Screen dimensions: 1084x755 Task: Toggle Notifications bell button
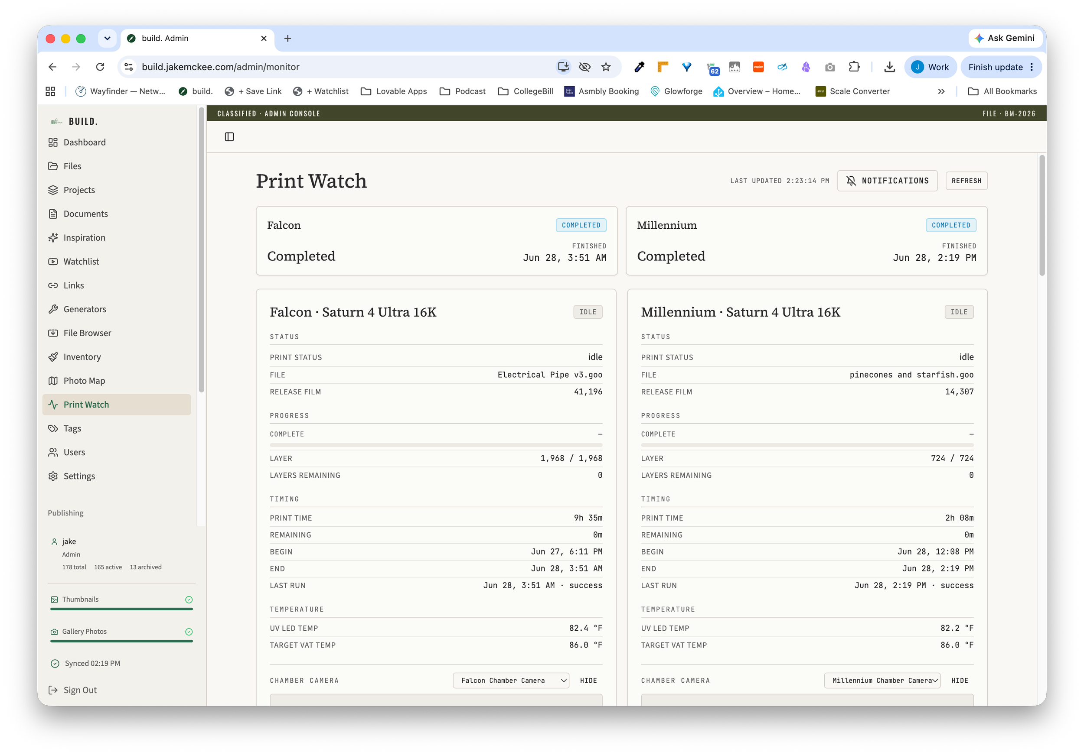(887, 181)
